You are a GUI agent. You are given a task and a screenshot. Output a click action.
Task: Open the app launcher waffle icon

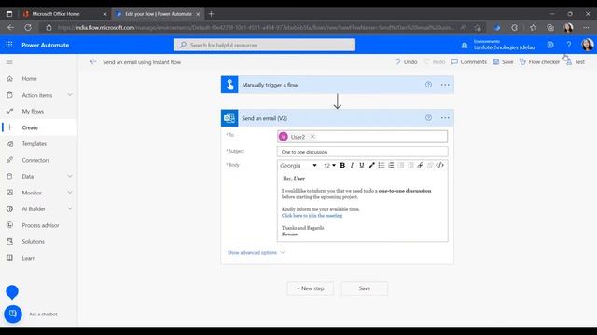9,45
